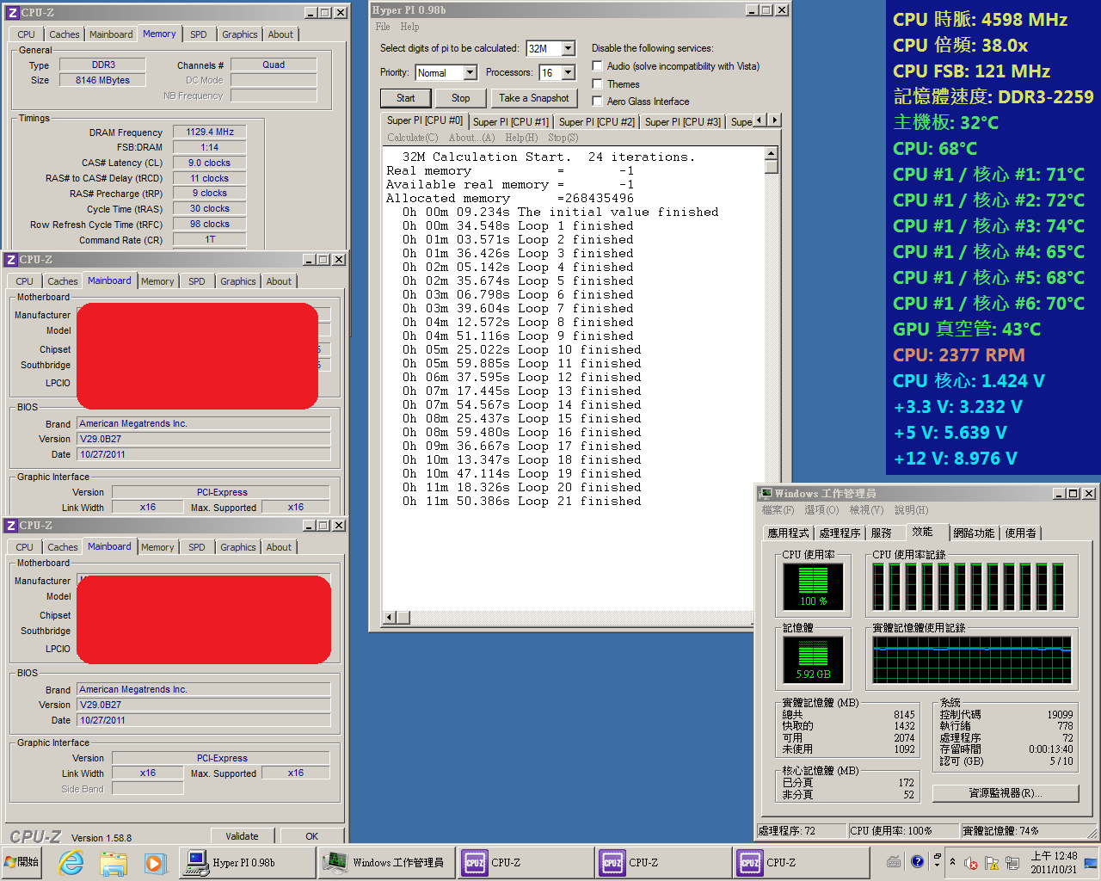Click the Stop button in Hyper PI
Screen dimensions: 1101x881
[461, 98]
